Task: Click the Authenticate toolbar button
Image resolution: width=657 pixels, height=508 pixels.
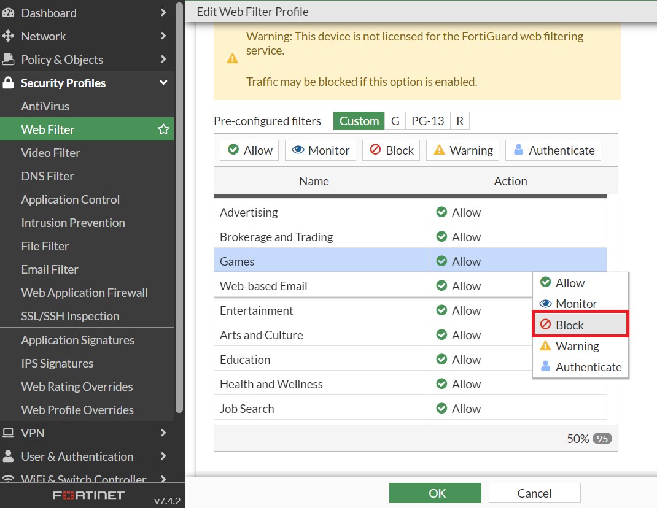Action: [x=553, y=150]
